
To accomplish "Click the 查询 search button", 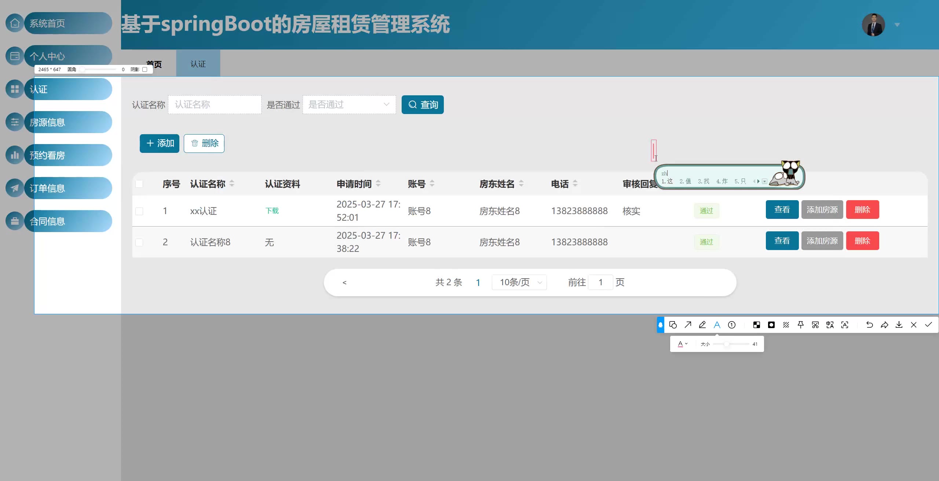I will [x=423, y=105].
